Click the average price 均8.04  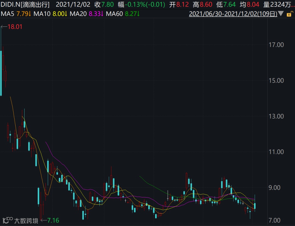tap(249, 5)
